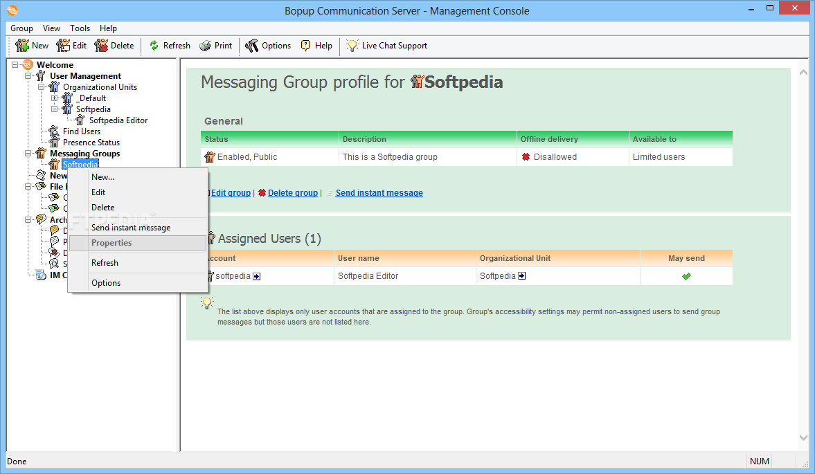Screen dimensions: 815x474
Task: Click the scroll up arrow of profile pane
Action: [803, 73]
